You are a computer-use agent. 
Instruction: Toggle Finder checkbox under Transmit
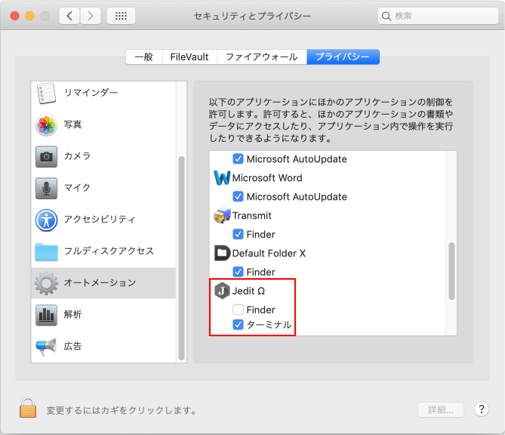(x=238, y=234)
